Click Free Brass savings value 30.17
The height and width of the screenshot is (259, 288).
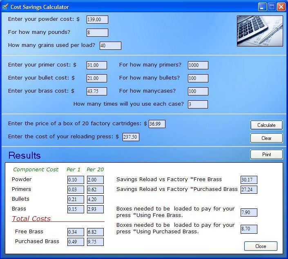tap(249, 180)
